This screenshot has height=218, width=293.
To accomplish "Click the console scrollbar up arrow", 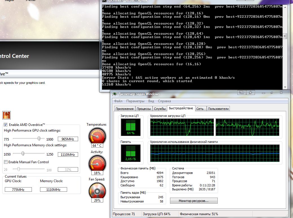I will coord(285,7).
